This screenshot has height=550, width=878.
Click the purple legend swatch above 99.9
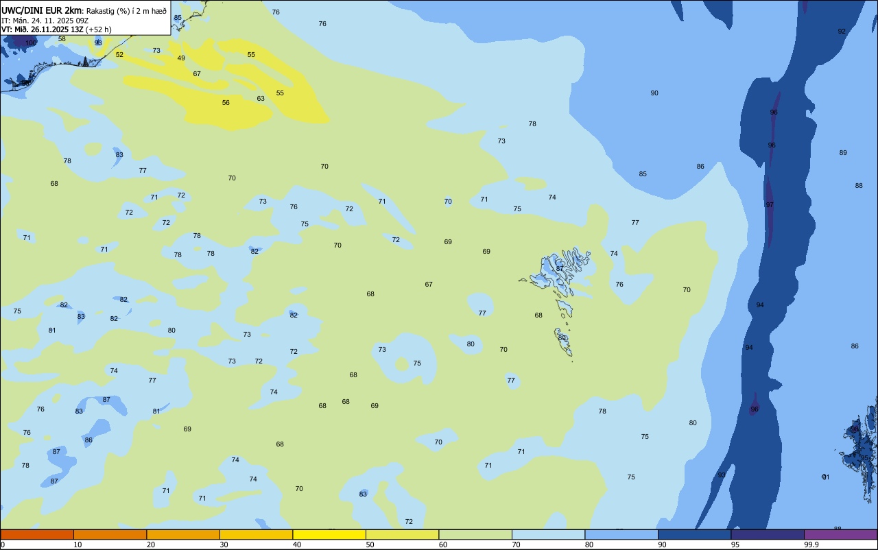pyautogui.click(x=840, y=534)
